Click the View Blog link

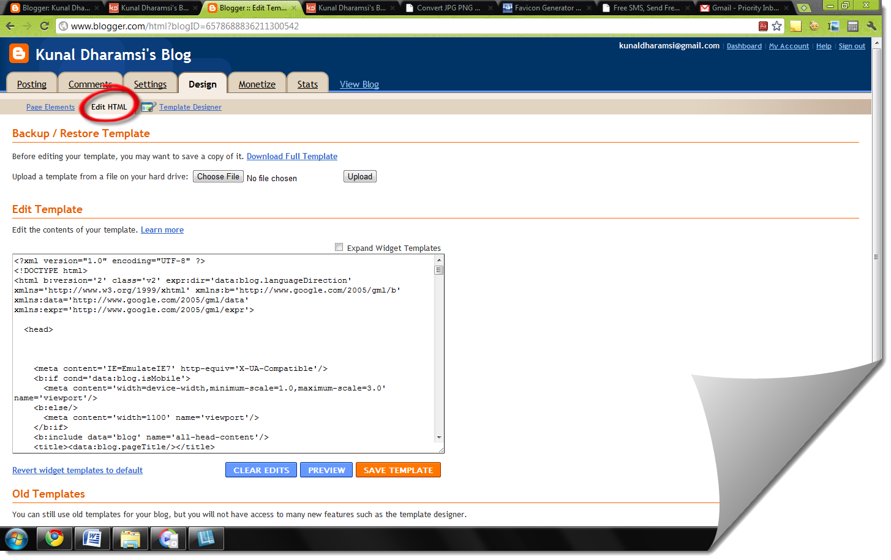pyautogui.click(x=359, y=84)
